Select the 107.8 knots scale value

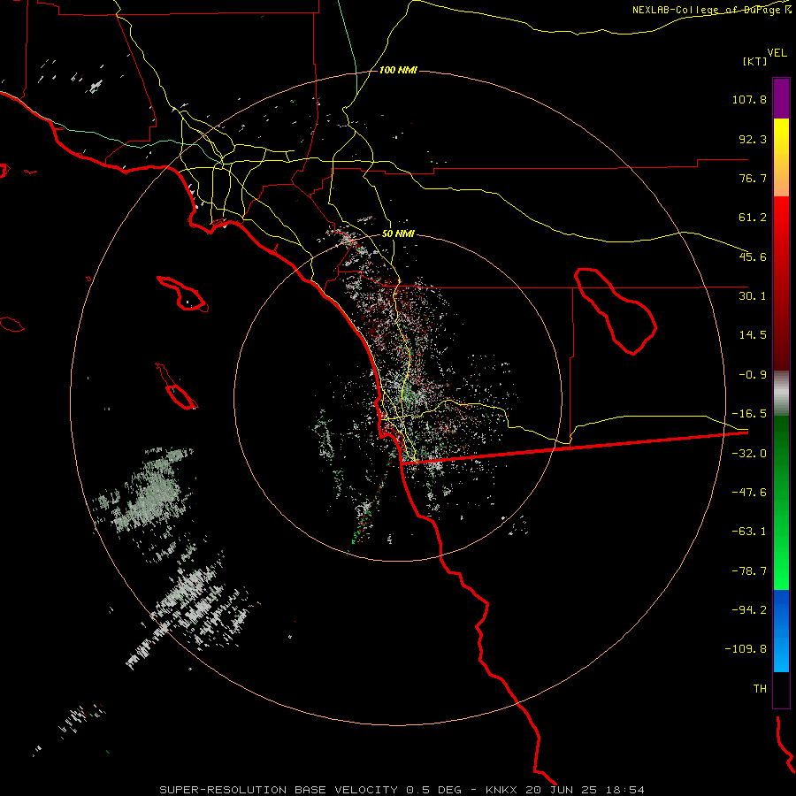click(x=749, y=99)
